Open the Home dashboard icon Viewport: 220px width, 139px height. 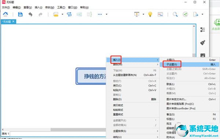click(5, 14)
